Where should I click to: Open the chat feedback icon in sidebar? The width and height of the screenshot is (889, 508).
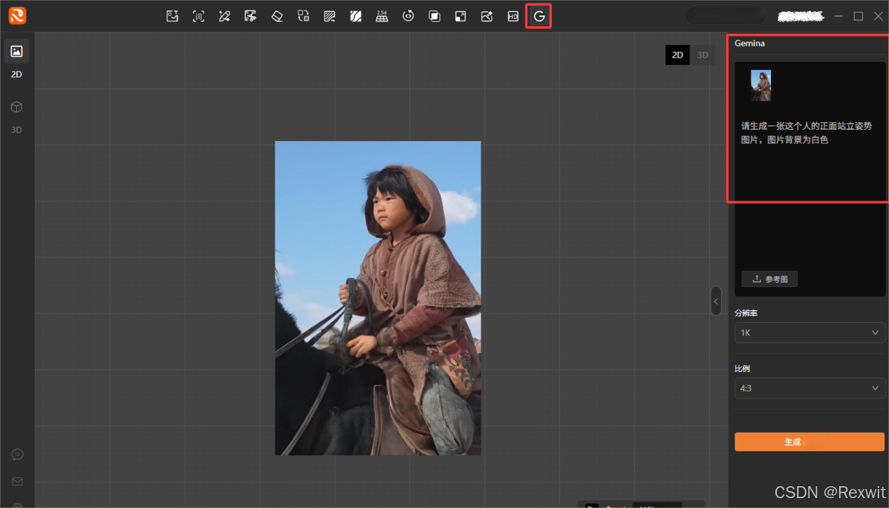click(18, 455)
